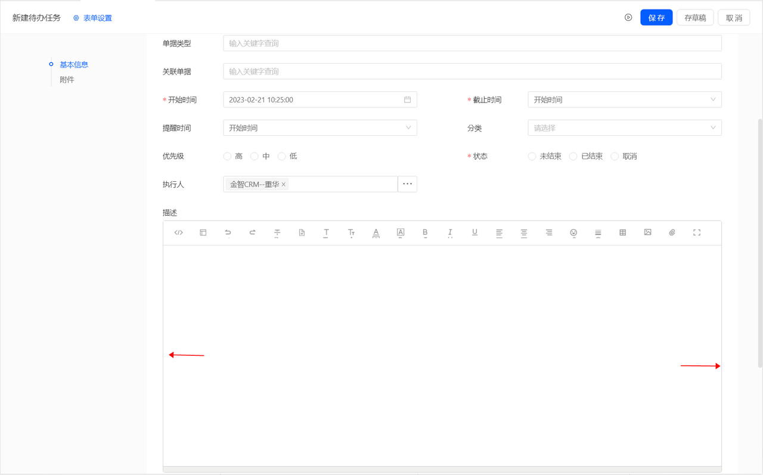Insert an image into description
This screenshot has width=763, height=475.
point(647,232)
